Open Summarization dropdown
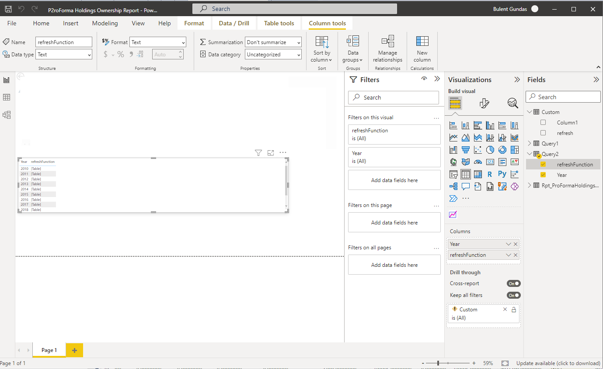This screenshot has height=369, width=603. tap(273, 42)
